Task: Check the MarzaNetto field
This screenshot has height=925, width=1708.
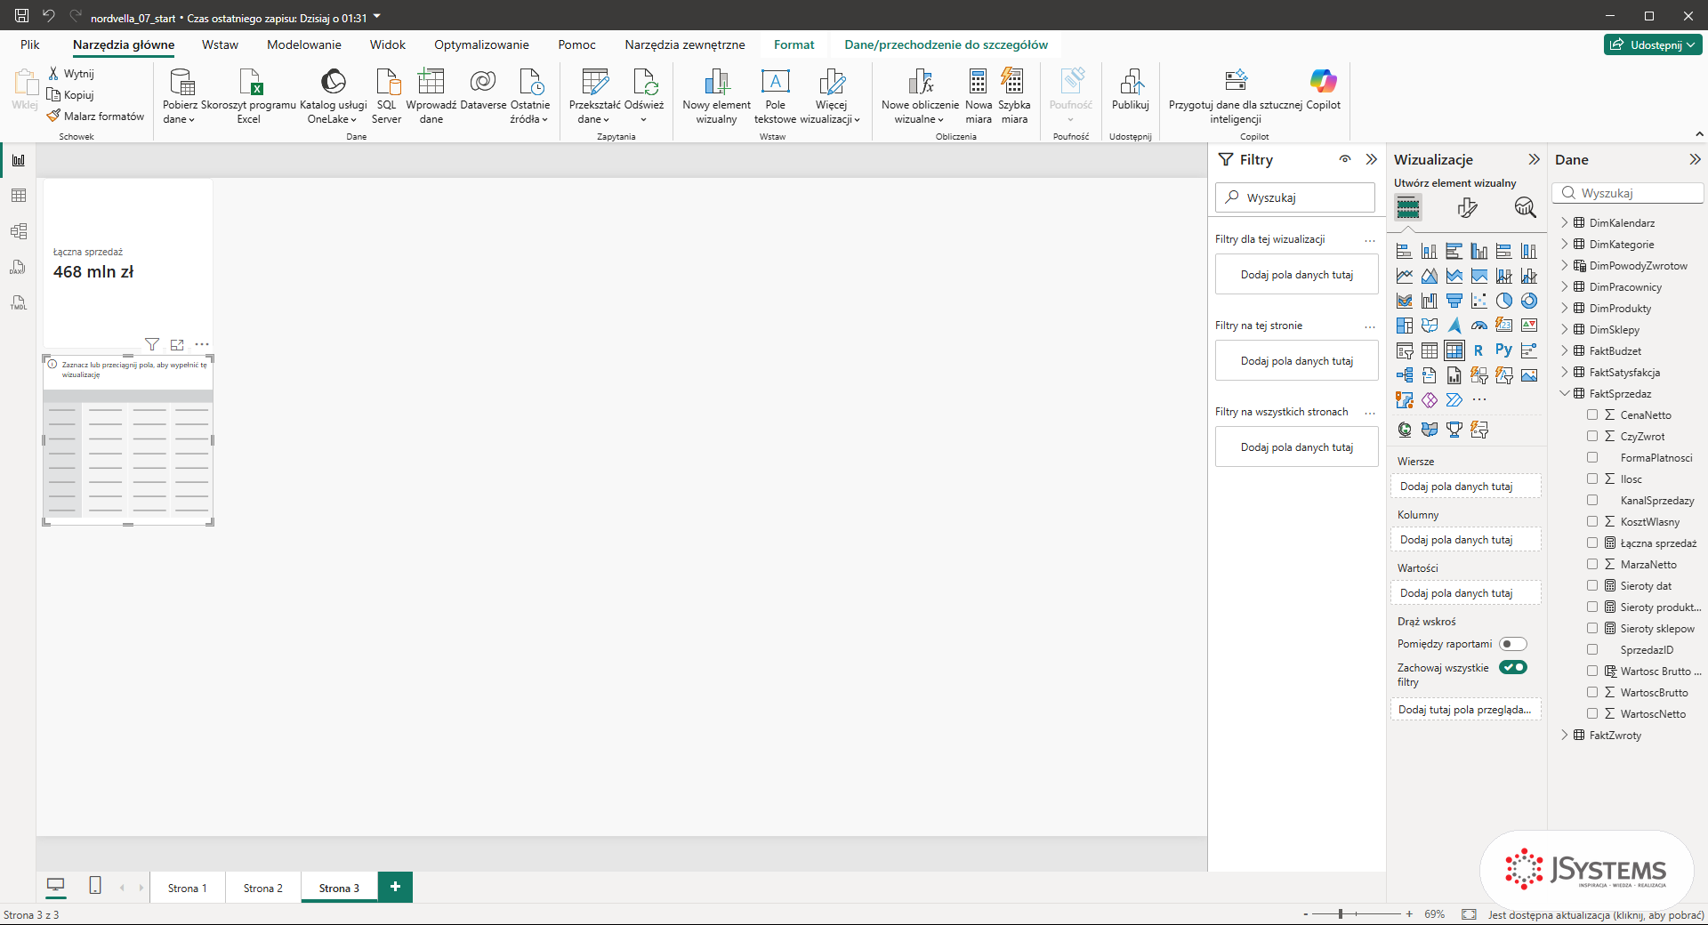Action: (x=1592, y=564)
